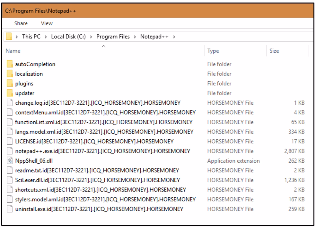Select readme.txt.id[3EC112D7-3221] file name
Image resolution: width=316 pixels, height=228 pixels.
tap(97, 170)
